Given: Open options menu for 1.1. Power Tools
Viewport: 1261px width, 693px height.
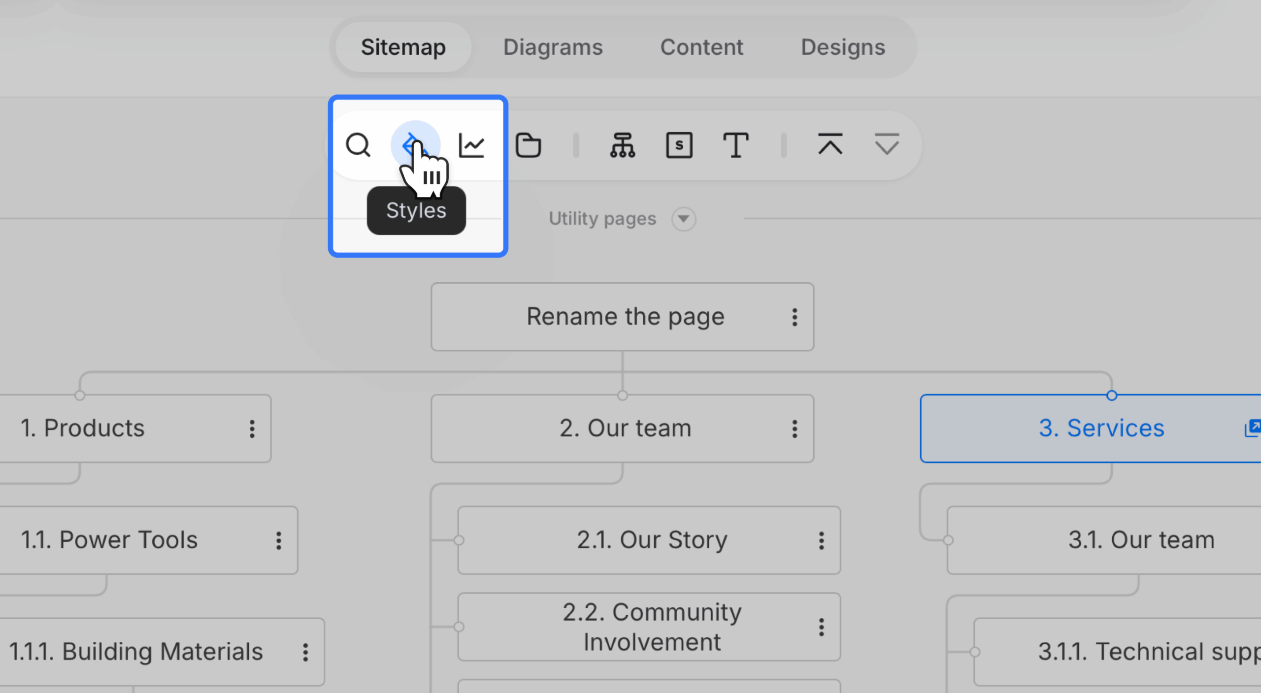Looking at the screenshot, I should [279, 541].
